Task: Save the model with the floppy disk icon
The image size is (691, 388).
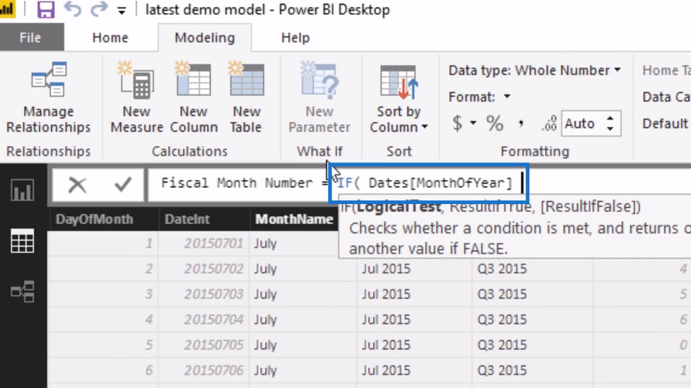Action: click(x=46, y=9)
